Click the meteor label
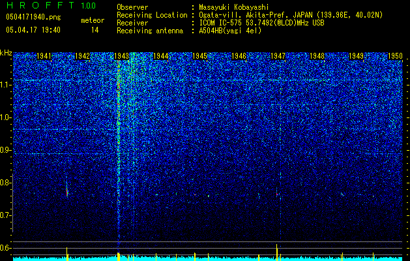Screen dimensions: 410x261 pyautogui.click(x=93, y=20)
